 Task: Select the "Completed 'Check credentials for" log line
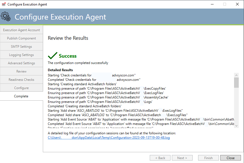pos(94,79)
